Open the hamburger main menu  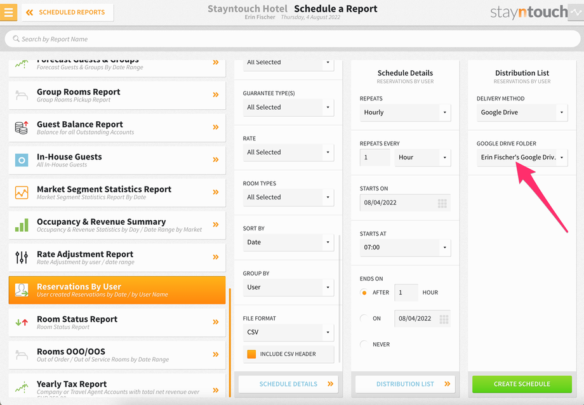(x=8, y=12)
